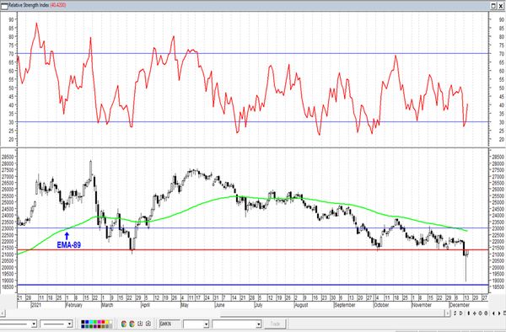Click the first magnifier zoom icon
The height and width of the screenshot is (332, 506).
(480, 313)
